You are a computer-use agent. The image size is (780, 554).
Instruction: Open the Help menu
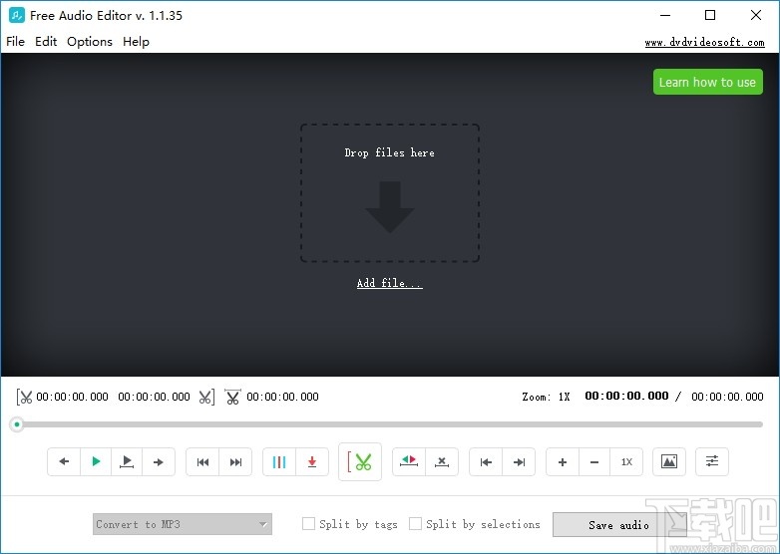136,41
